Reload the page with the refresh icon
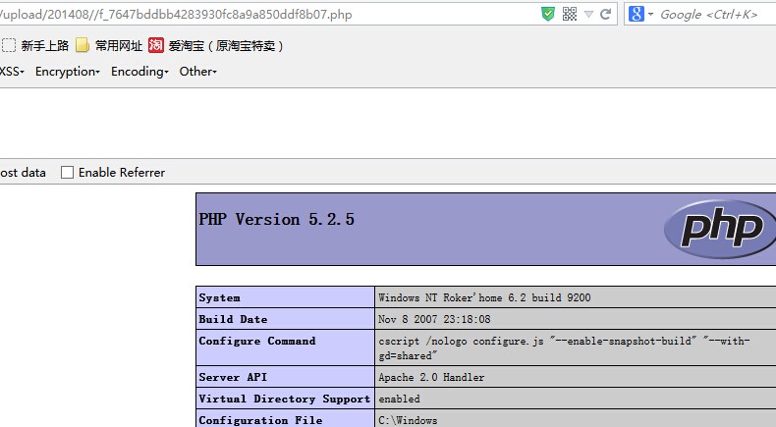The width and height of the screenshot is (776, 427). (x=605, y=14)
